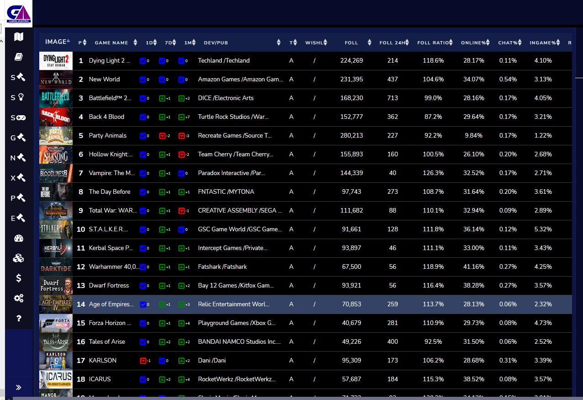
Task: Click S.T.A.L.K.E.R. blue 1M checkmark
Action: click(x=181, y=229)
